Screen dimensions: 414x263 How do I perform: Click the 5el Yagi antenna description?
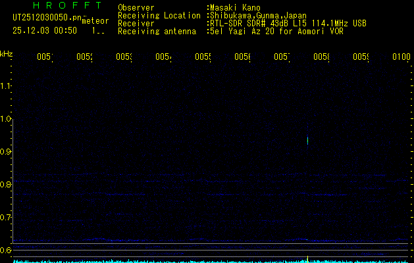276,32
